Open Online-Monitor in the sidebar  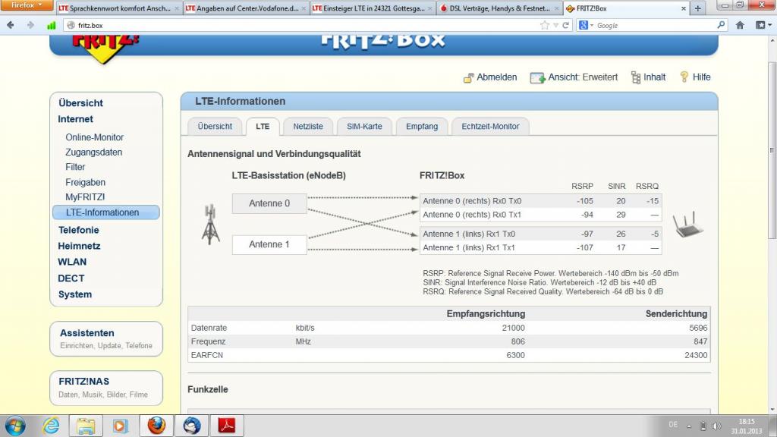[x=94, y=137]
